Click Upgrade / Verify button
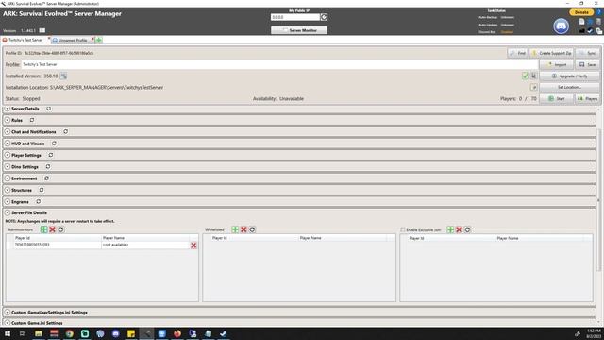The height and width of the screenshot is (340, 604). (570, 76)
